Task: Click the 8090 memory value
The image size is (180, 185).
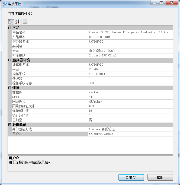Action: (x=92, y=83)
